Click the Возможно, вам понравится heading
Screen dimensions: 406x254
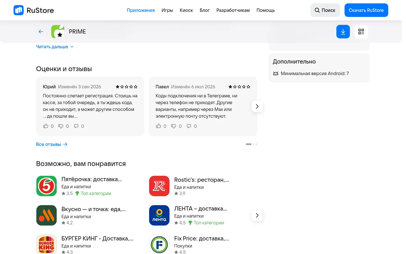(x=81, y=164)
